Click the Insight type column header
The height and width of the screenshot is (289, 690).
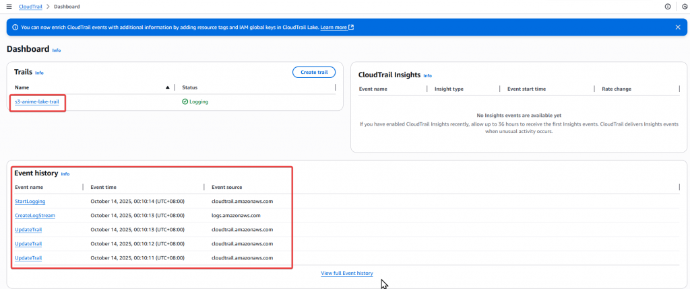[449, 89]
